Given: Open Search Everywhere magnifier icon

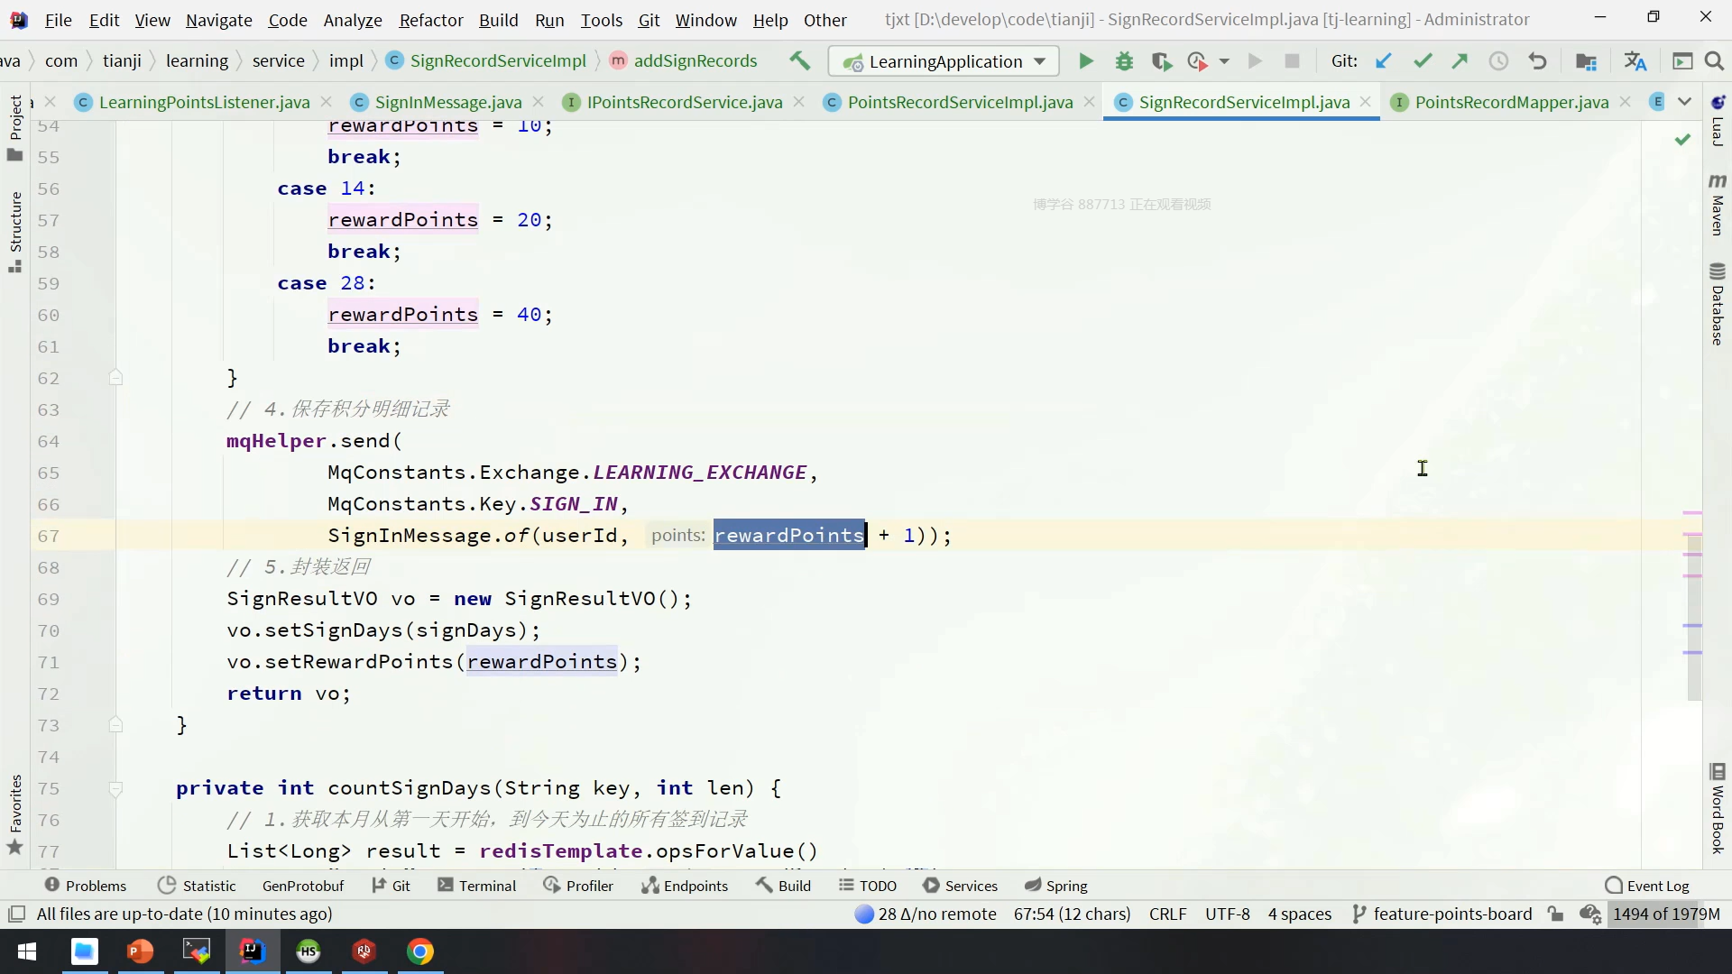Looking at the screenshot, I should coord(1714,61).
